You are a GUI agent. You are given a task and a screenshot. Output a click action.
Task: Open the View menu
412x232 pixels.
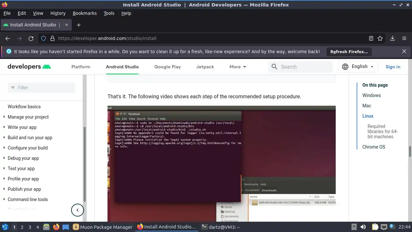(38, 13)
